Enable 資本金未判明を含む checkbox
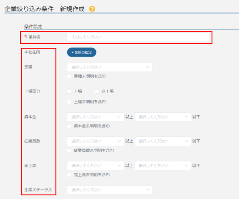 tap(69, 126)
